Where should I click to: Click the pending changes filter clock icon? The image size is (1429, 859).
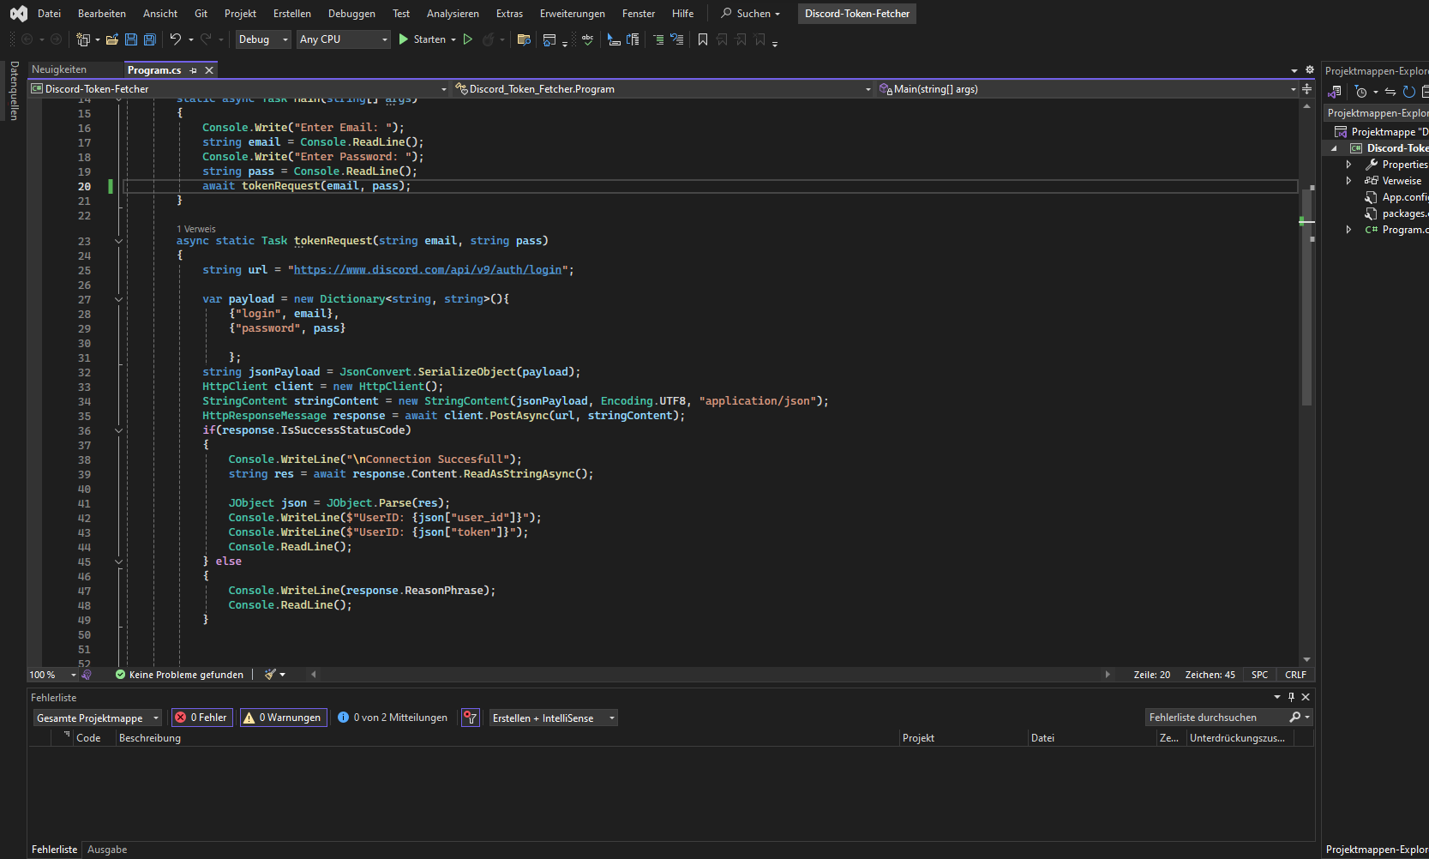coord(1361,92)
